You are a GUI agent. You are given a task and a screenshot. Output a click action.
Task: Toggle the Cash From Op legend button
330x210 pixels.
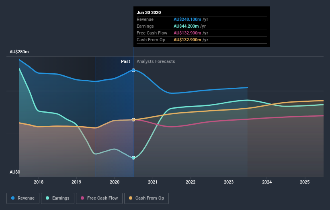coord(146,198)
